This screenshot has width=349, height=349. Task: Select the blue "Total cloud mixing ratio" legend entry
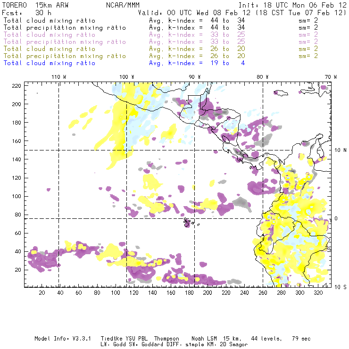[x=50, y=63]
